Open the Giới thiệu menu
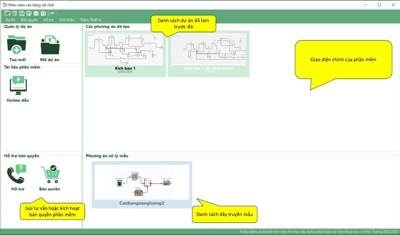Screen dimensions: 400x235 [x=67, y=20]
